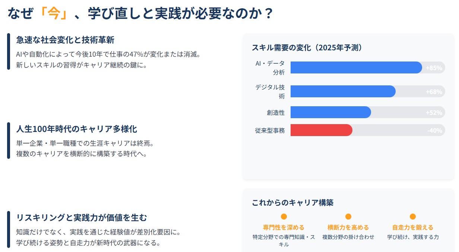
Task: Click the blue デジタル技術 bar
Action: pyautogui.click(x=343, y=91)
